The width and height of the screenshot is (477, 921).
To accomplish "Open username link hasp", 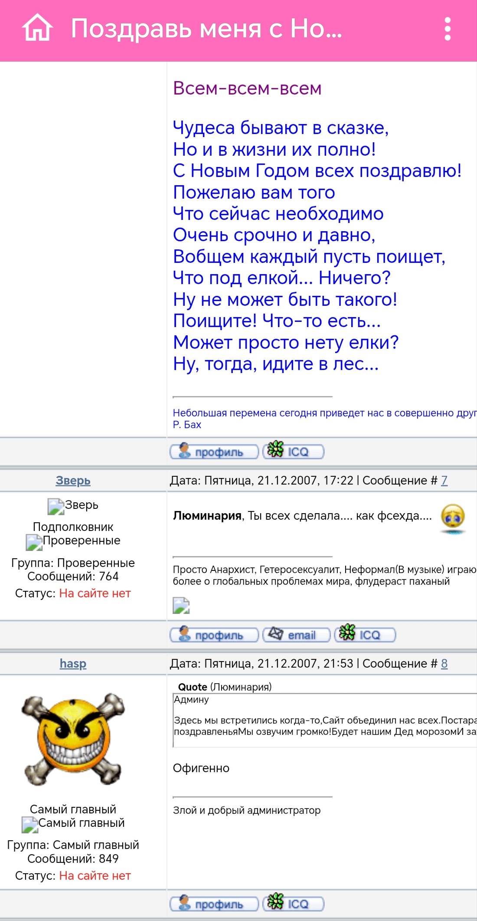I will click(x=73, y=663).
